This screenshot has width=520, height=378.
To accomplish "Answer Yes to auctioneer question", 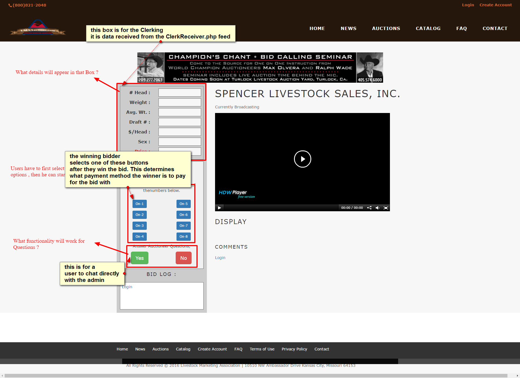I will pyautogui.click(x=140, y=258).
